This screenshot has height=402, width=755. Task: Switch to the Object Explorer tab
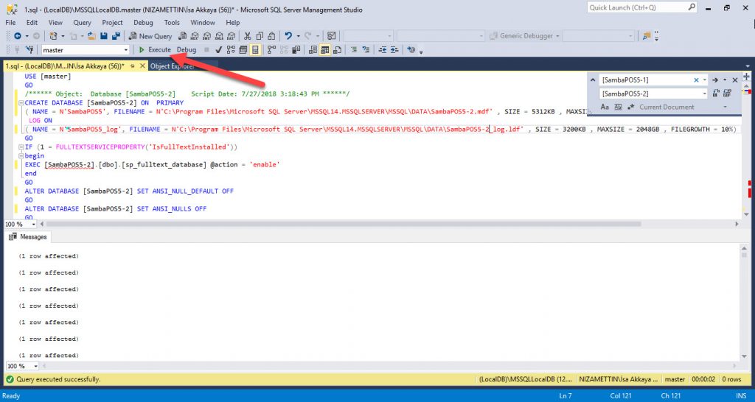(x=173, y=66)
